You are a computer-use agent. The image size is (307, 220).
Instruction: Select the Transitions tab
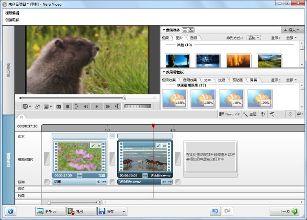pyautogui.click(x=222, y=80)
